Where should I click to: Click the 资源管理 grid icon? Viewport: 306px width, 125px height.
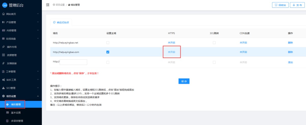3,55
